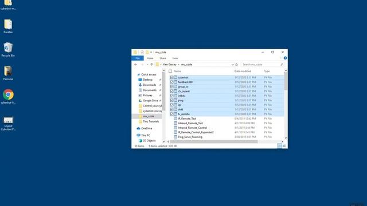Viewport: 367px width, 206px height.
Task: Select This PC in navigation pane
Action: [x=145, y=136]
